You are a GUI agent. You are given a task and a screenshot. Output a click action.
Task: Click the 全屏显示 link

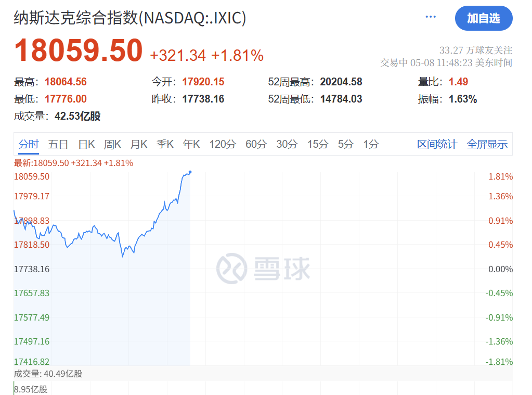[x=487, y=144]
